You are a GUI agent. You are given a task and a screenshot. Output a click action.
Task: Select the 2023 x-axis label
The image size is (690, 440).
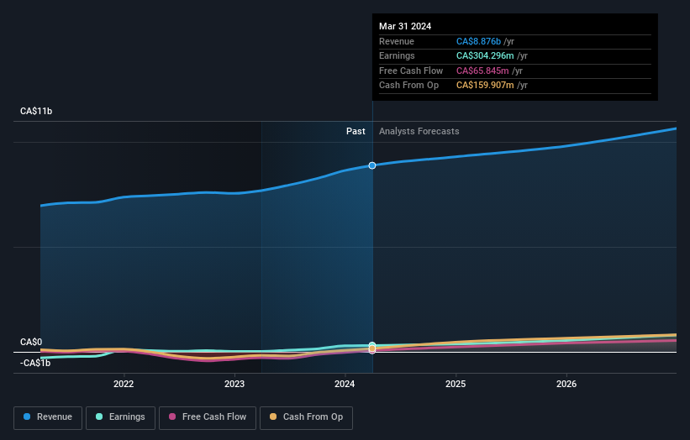(234, 384)
